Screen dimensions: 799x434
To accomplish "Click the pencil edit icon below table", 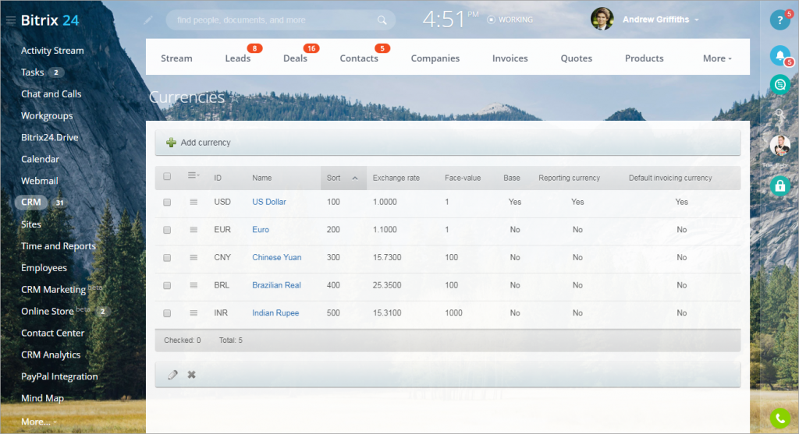I will (172, 375).
